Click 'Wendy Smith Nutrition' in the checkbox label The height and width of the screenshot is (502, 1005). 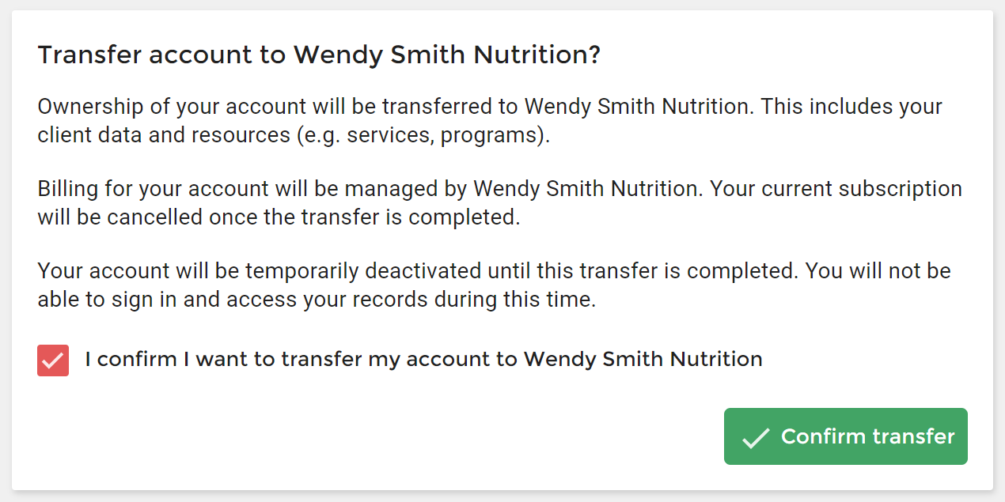[643, 360]
